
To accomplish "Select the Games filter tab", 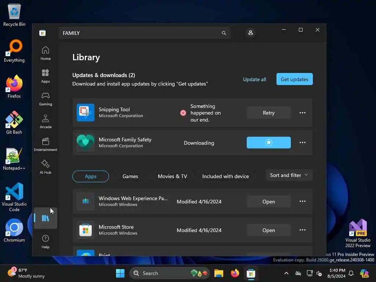I will [130, 176].
